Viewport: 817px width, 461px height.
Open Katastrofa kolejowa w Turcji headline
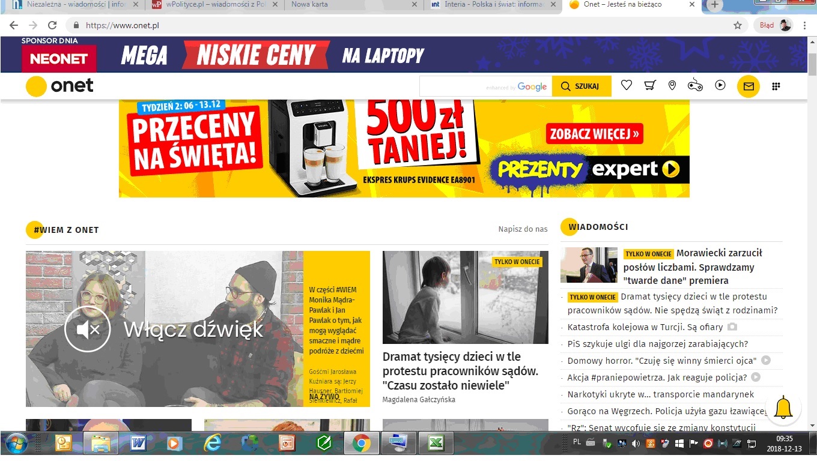[x=645, y=327]
